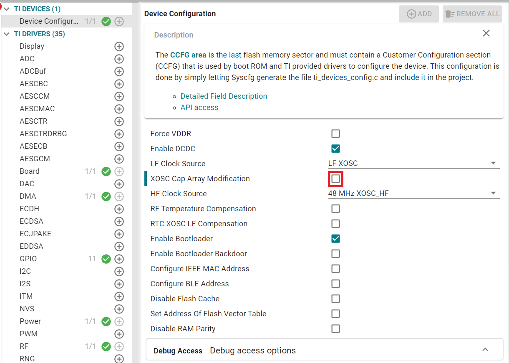Image resolution: width=509 pixels, height=363 pixels.
Task: Add a PWM instance
Action: pyautogui.click(x=119, y=334)
